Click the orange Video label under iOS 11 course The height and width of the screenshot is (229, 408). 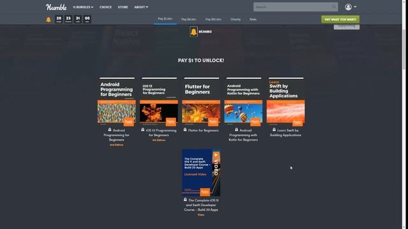coord(201,215)
